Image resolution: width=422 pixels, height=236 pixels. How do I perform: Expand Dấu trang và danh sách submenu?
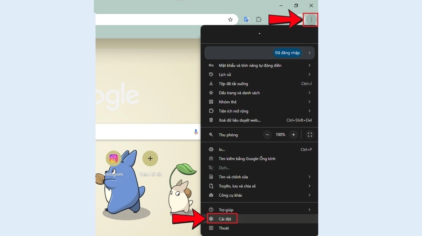coord(259,93)
